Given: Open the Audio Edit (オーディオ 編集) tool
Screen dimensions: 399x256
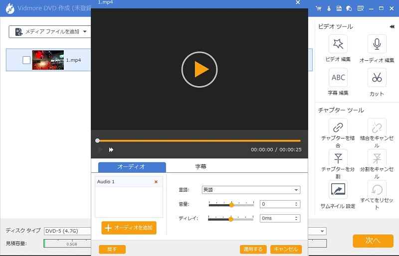Looking at the screenshot, I should (377, 44).
